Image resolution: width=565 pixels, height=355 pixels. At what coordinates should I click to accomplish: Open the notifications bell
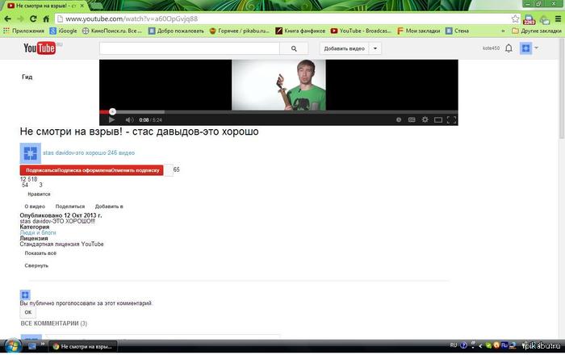(x=508, y=48)
